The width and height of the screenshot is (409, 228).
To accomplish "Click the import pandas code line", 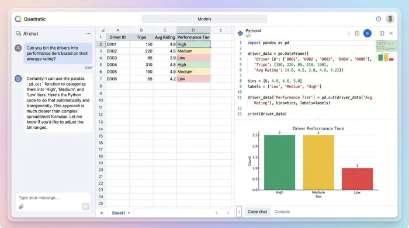I will coord(268,43).
